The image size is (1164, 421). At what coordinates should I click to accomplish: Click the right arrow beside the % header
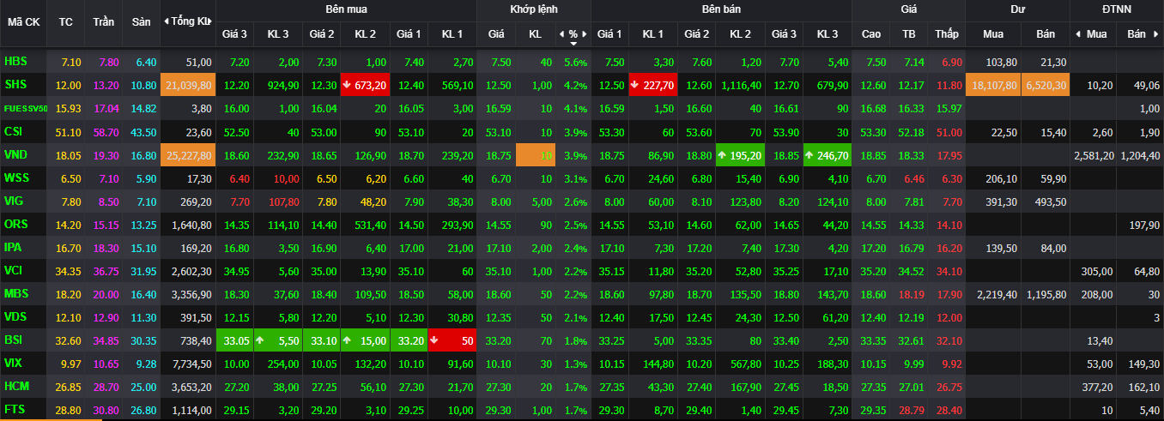point(585,33)
